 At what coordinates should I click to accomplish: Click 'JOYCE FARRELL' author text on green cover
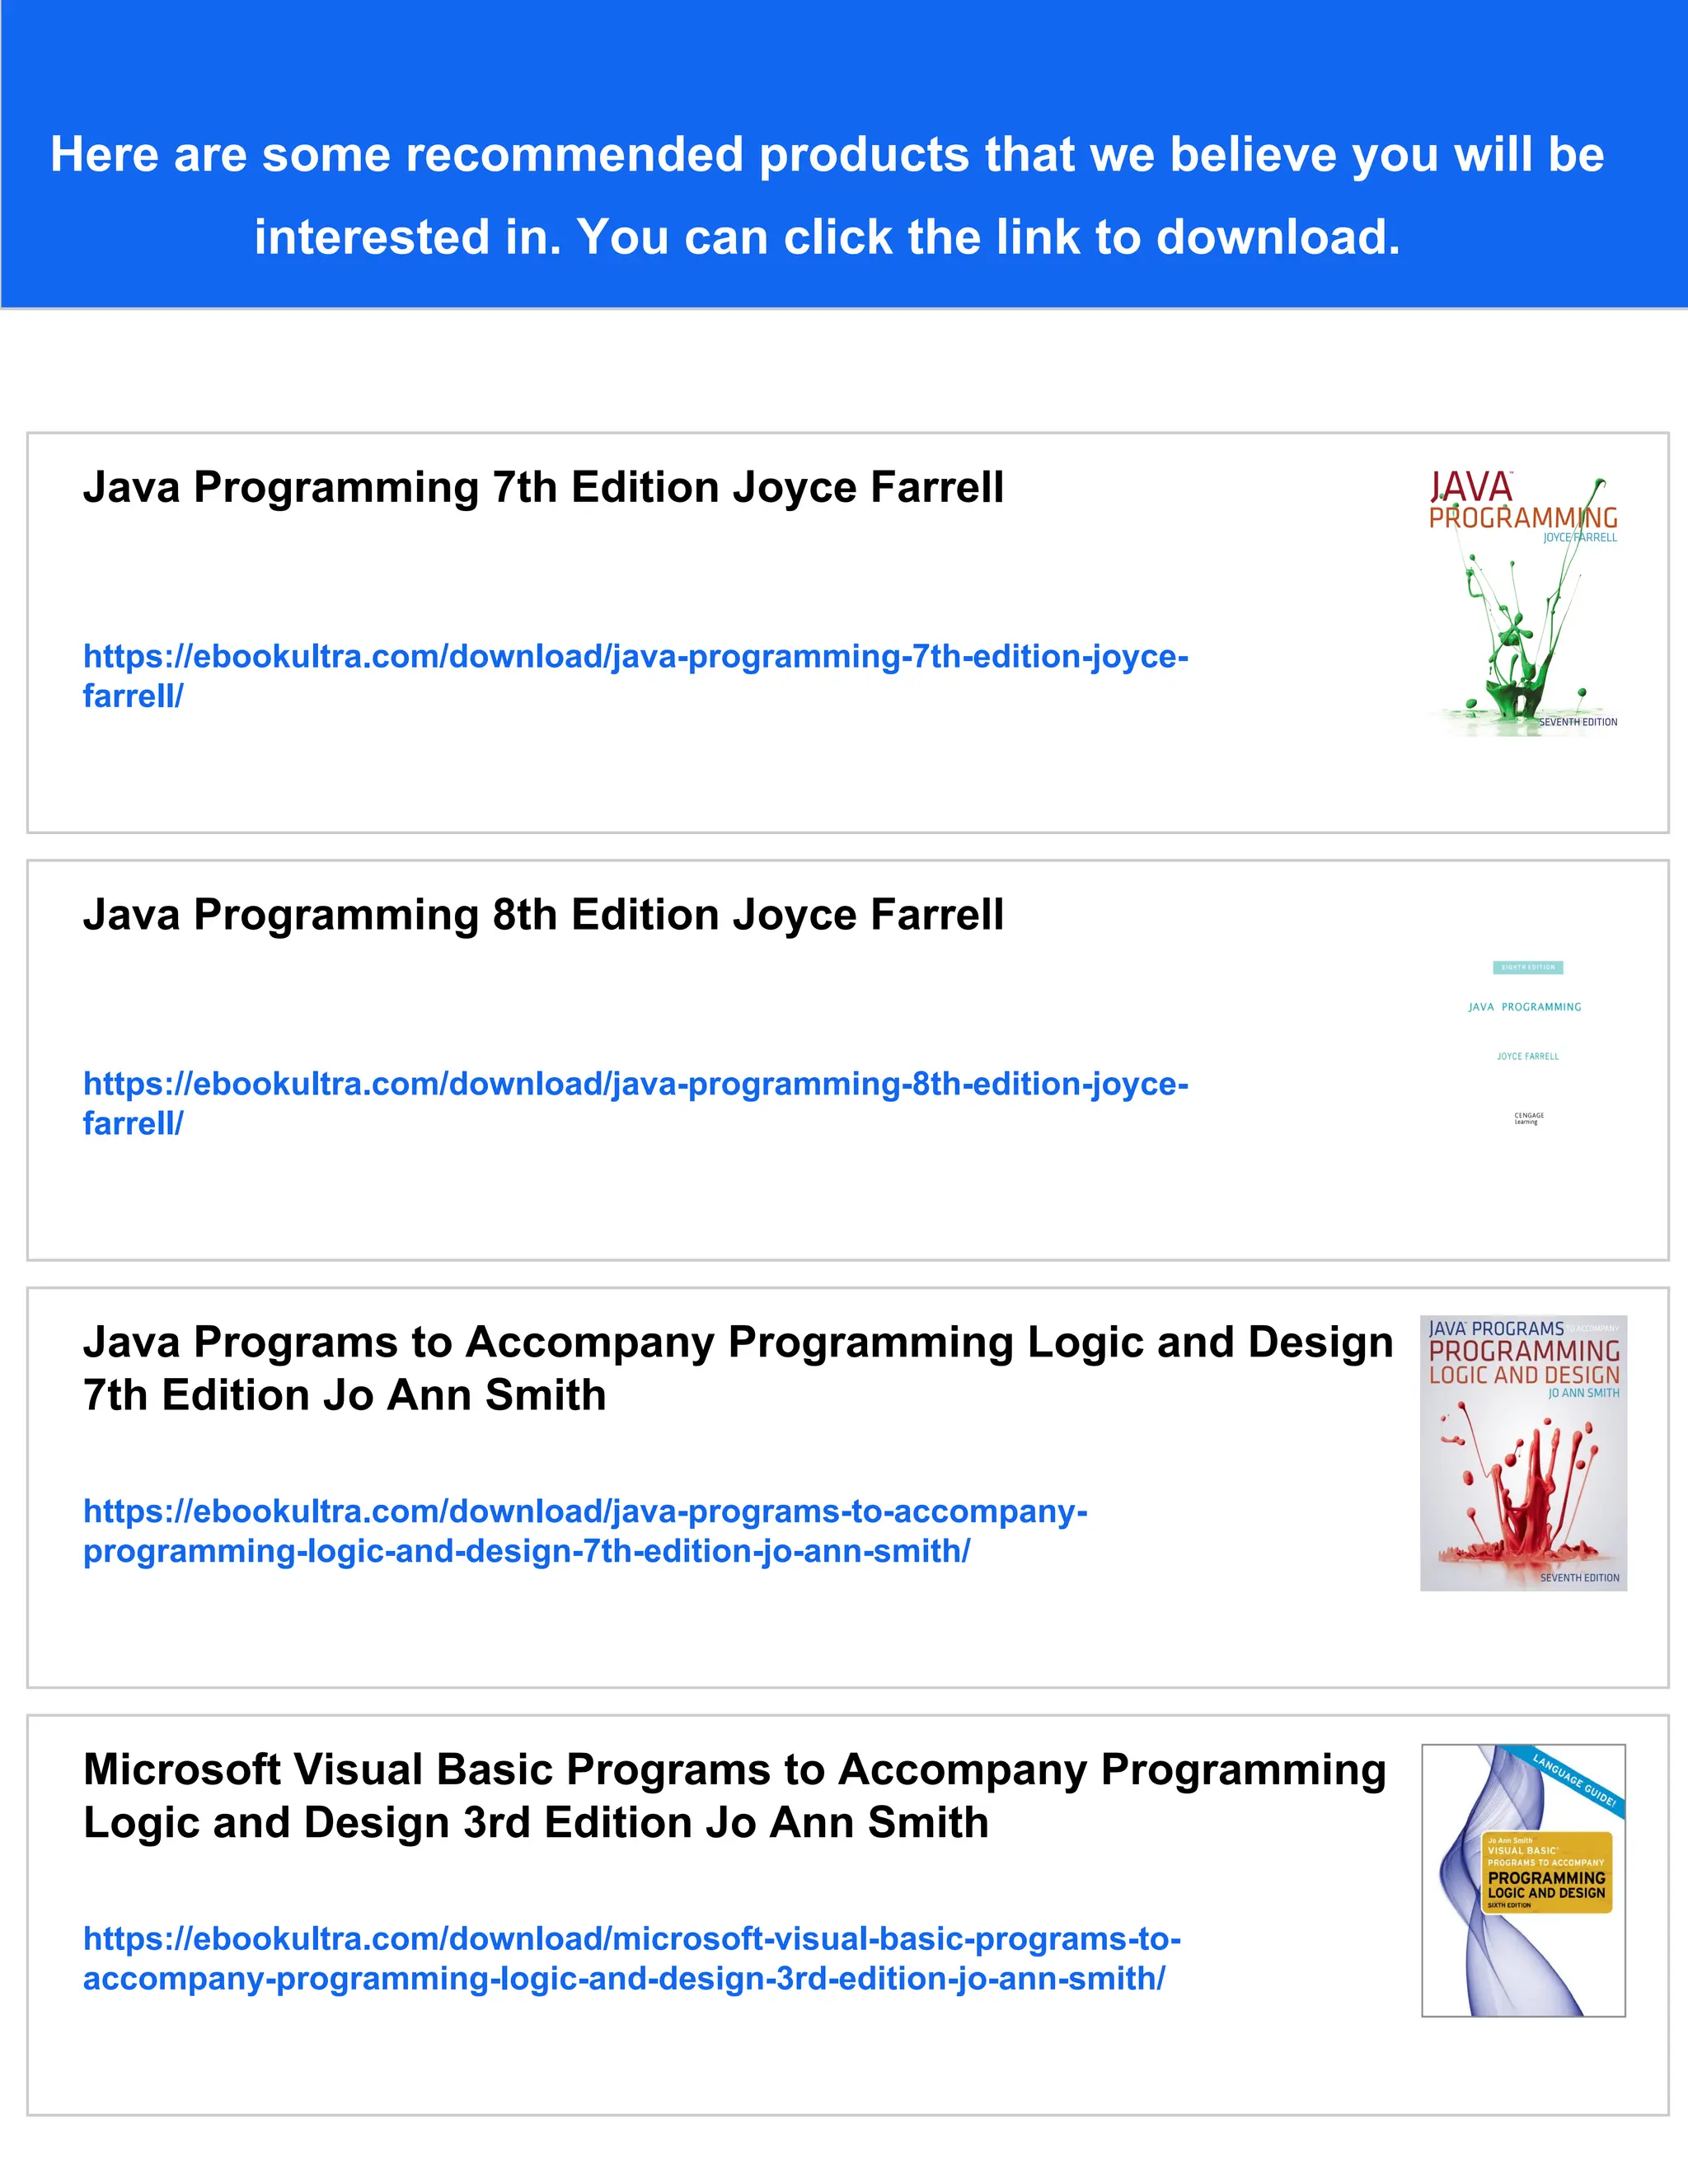point(1579,538)
